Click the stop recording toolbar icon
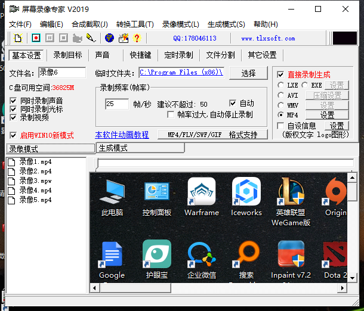The image size is (364, 311). 63,38
